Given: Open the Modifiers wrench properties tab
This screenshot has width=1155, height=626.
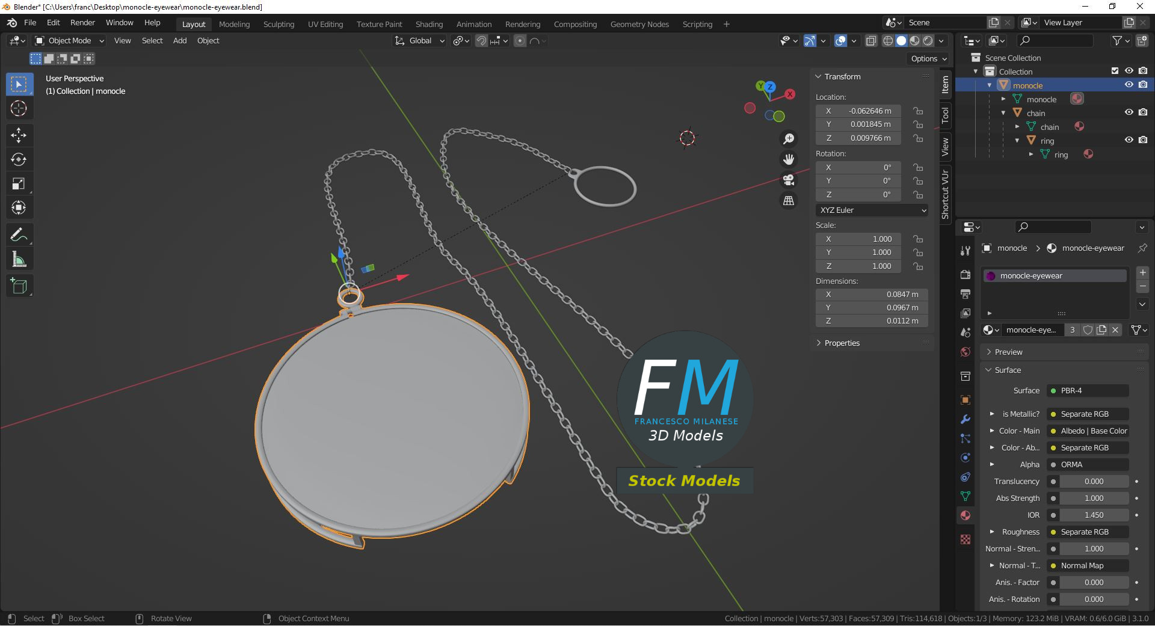Looking at the screenshot, I should click(x=966, y=419).
